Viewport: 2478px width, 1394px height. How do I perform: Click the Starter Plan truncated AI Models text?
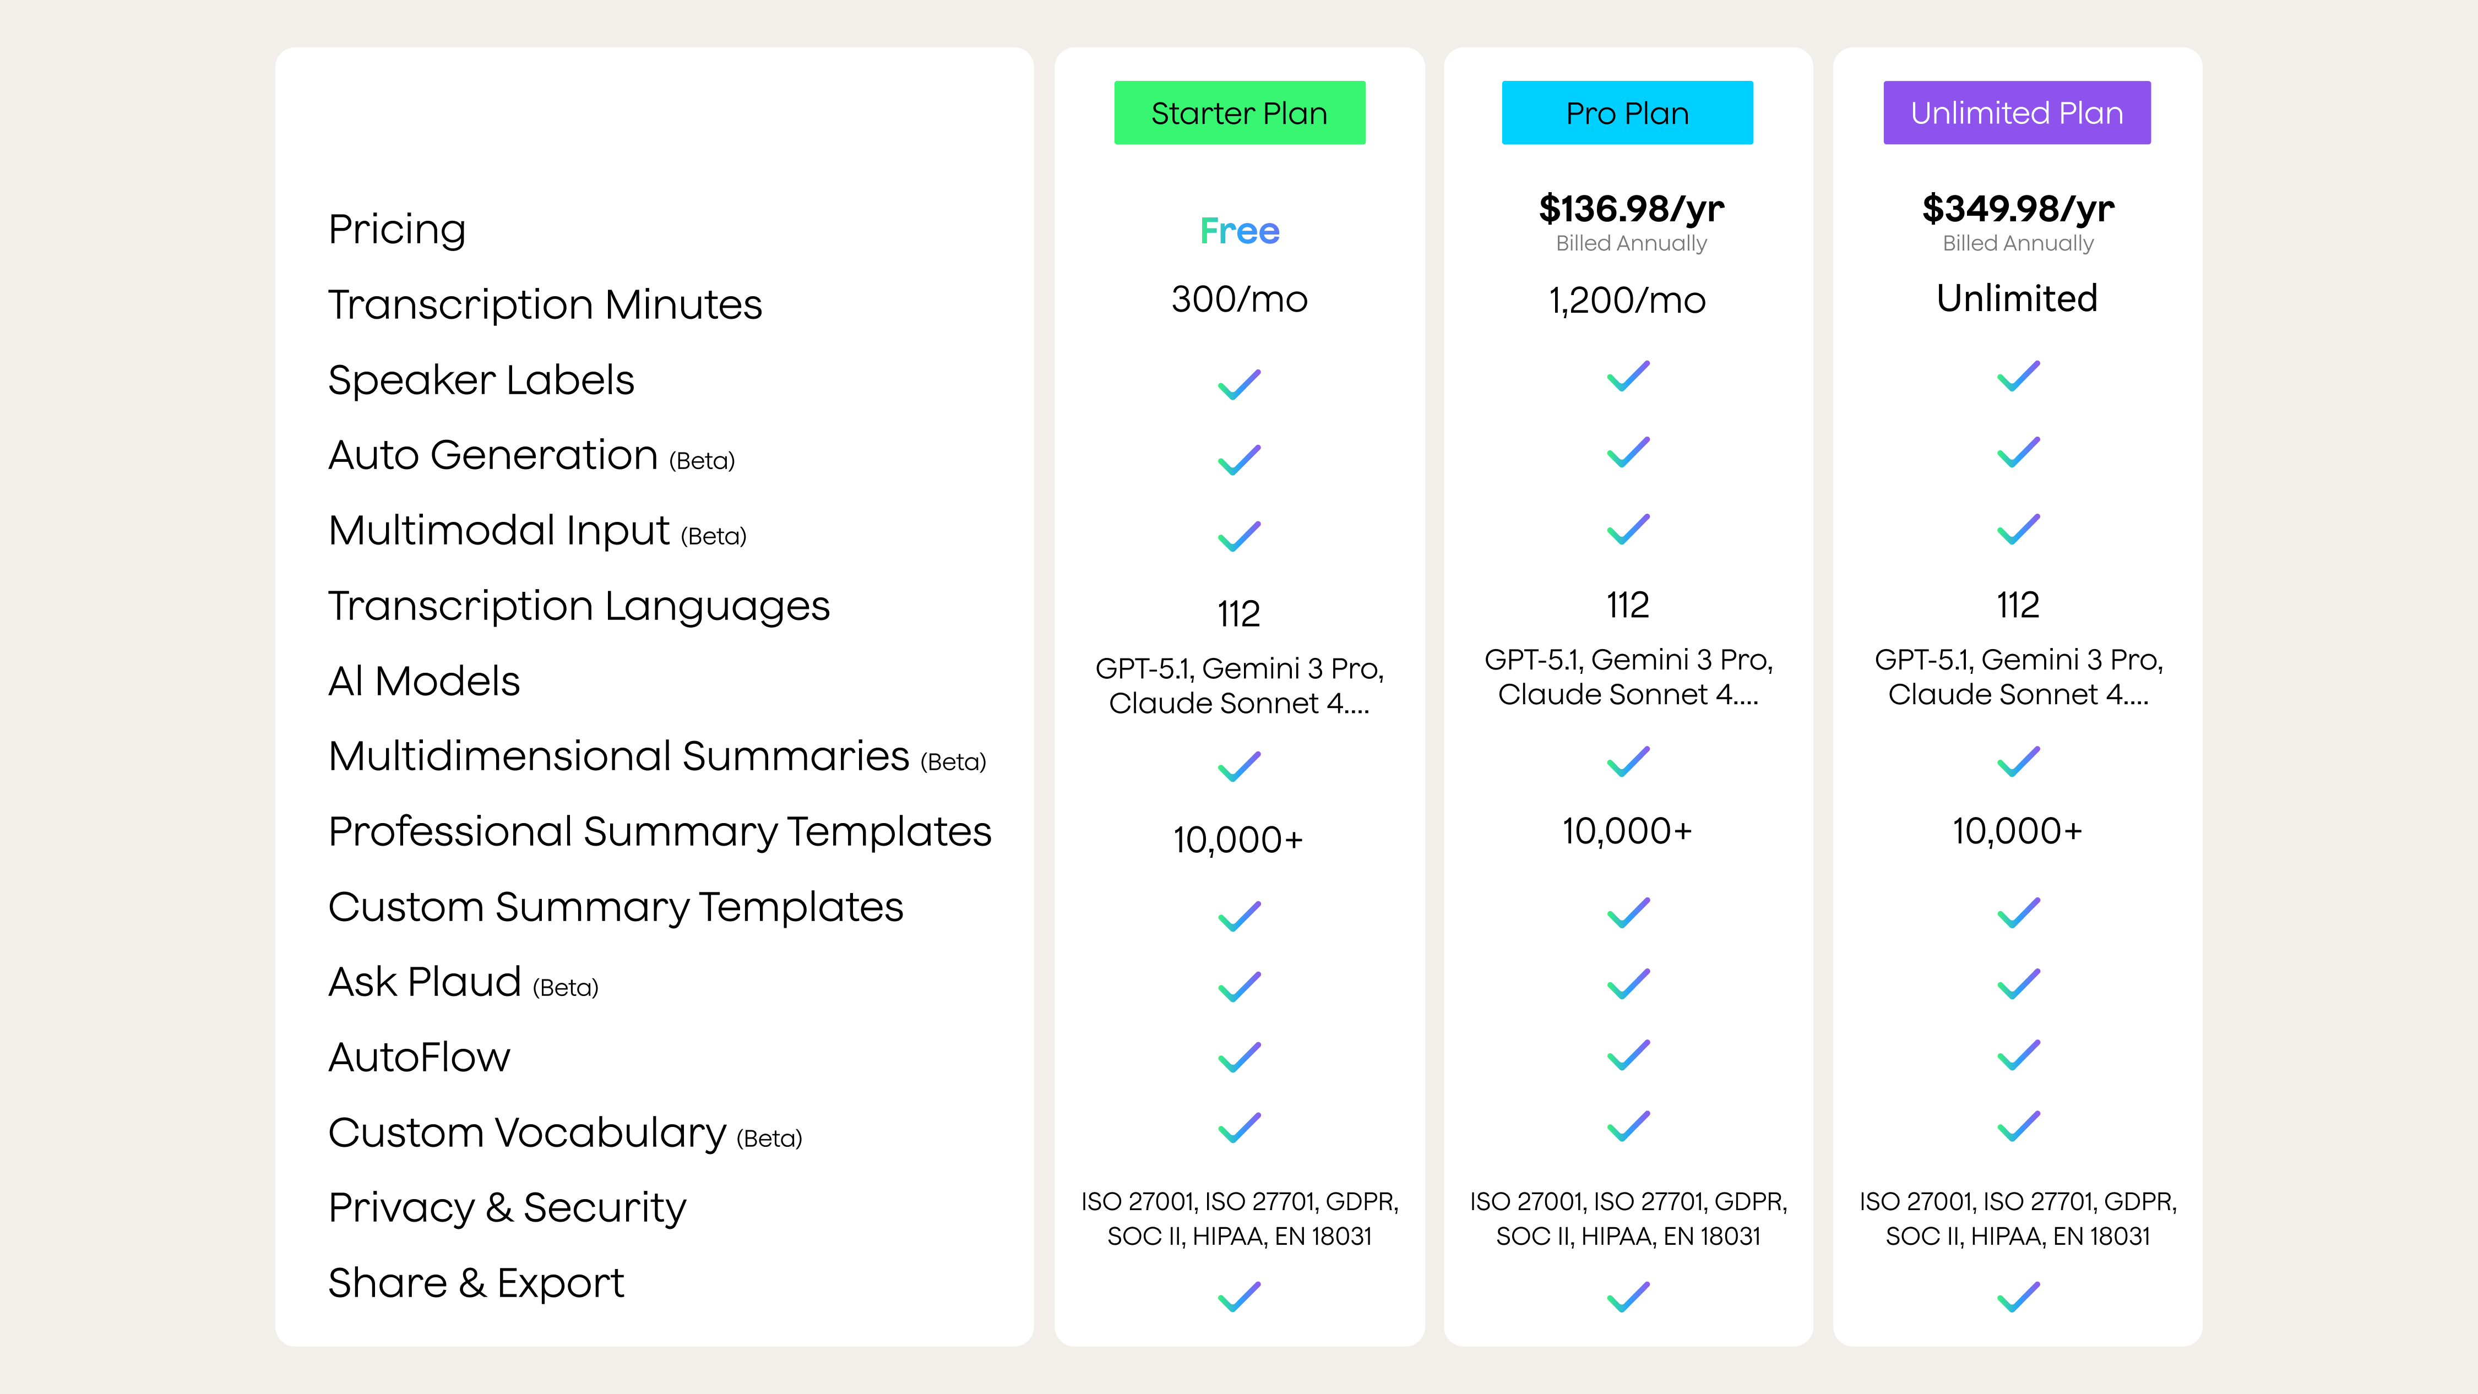coord(1239,686)
